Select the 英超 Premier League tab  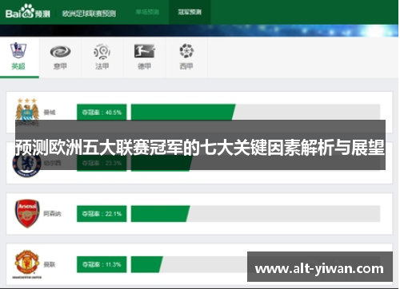19,57
